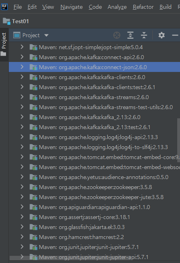The image size is (180, 263).
Task: Click the Test01 breadcrumb label
Action: [20, 21]
